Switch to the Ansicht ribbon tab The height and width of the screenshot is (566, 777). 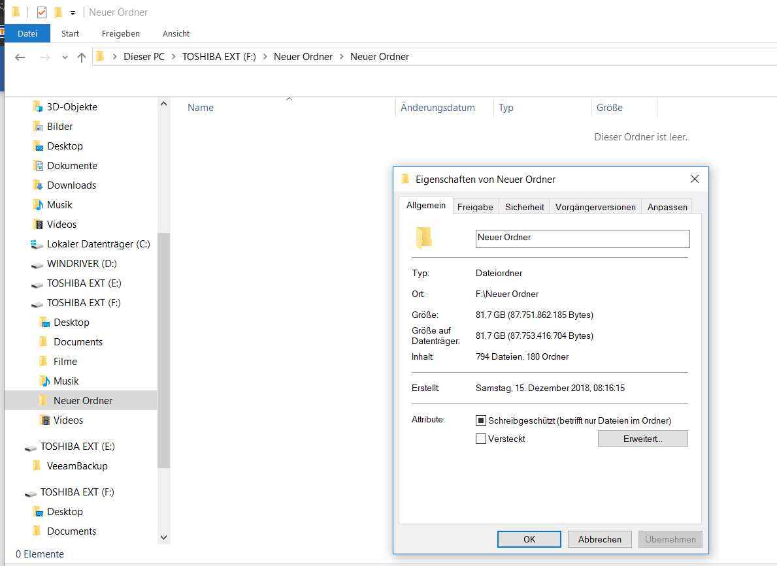(x=176, y=34)
